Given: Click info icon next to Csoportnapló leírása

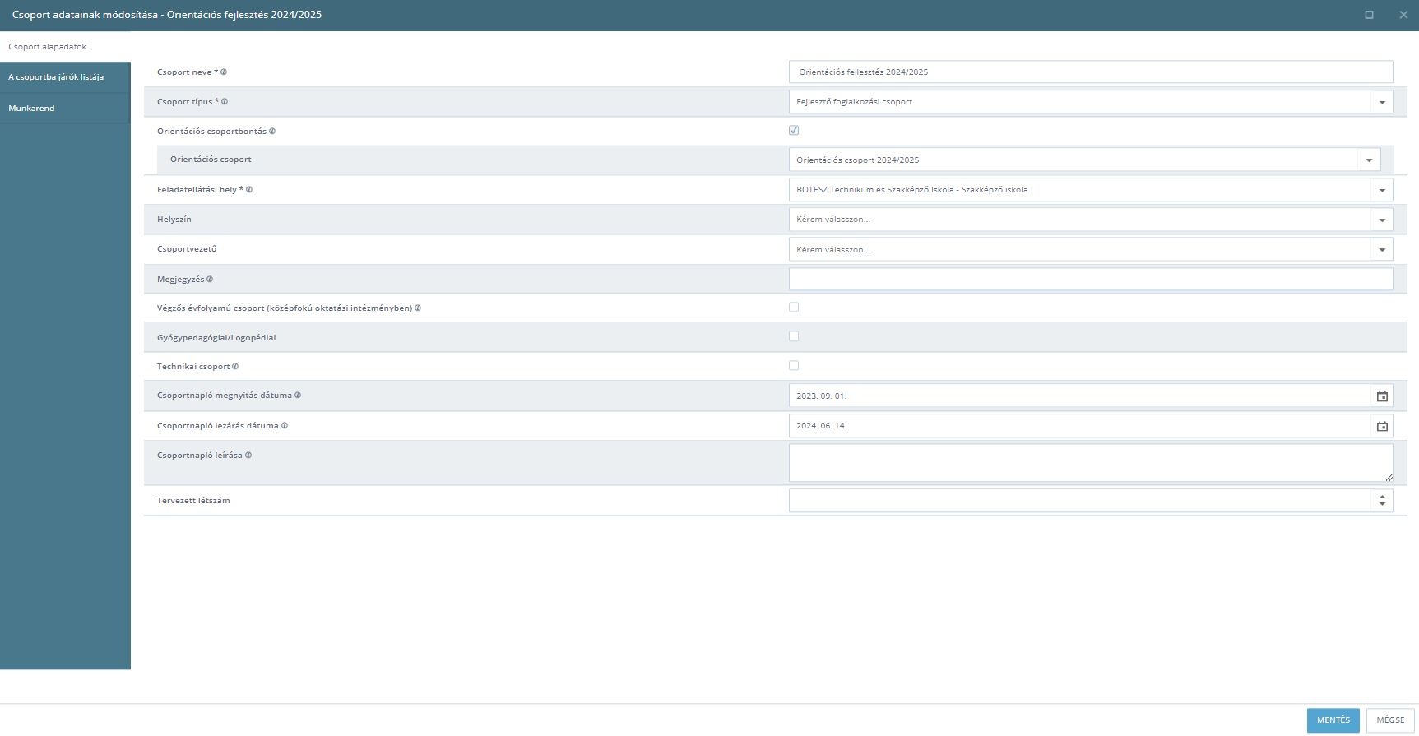Looking at the screenshot, I should [x=248, y=456].
